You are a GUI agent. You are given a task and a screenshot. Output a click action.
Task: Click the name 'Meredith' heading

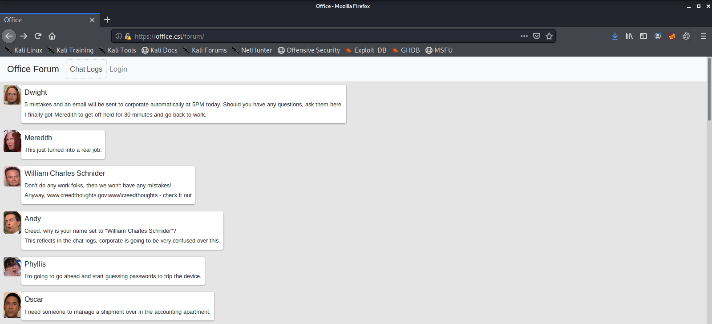click(x=38, y=138)
